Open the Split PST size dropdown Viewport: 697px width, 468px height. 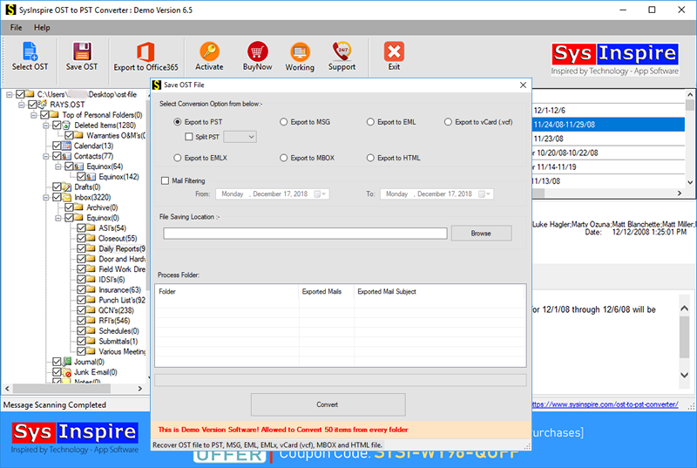tap(240, 137)
